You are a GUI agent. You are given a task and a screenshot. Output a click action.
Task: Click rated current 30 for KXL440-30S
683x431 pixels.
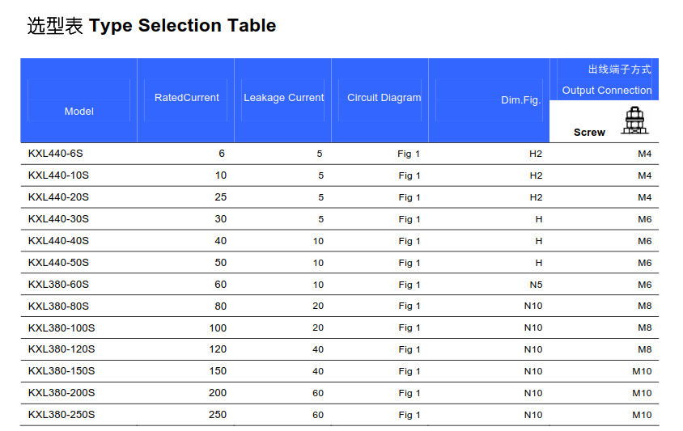pyautogui.click(x=220, y=219)
